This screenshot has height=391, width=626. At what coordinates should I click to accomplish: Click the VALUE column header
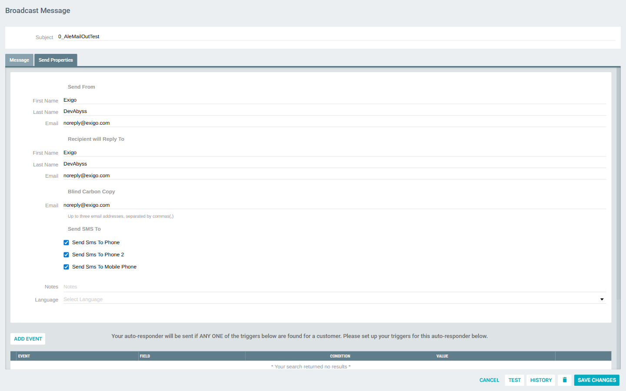click(442, 356)
